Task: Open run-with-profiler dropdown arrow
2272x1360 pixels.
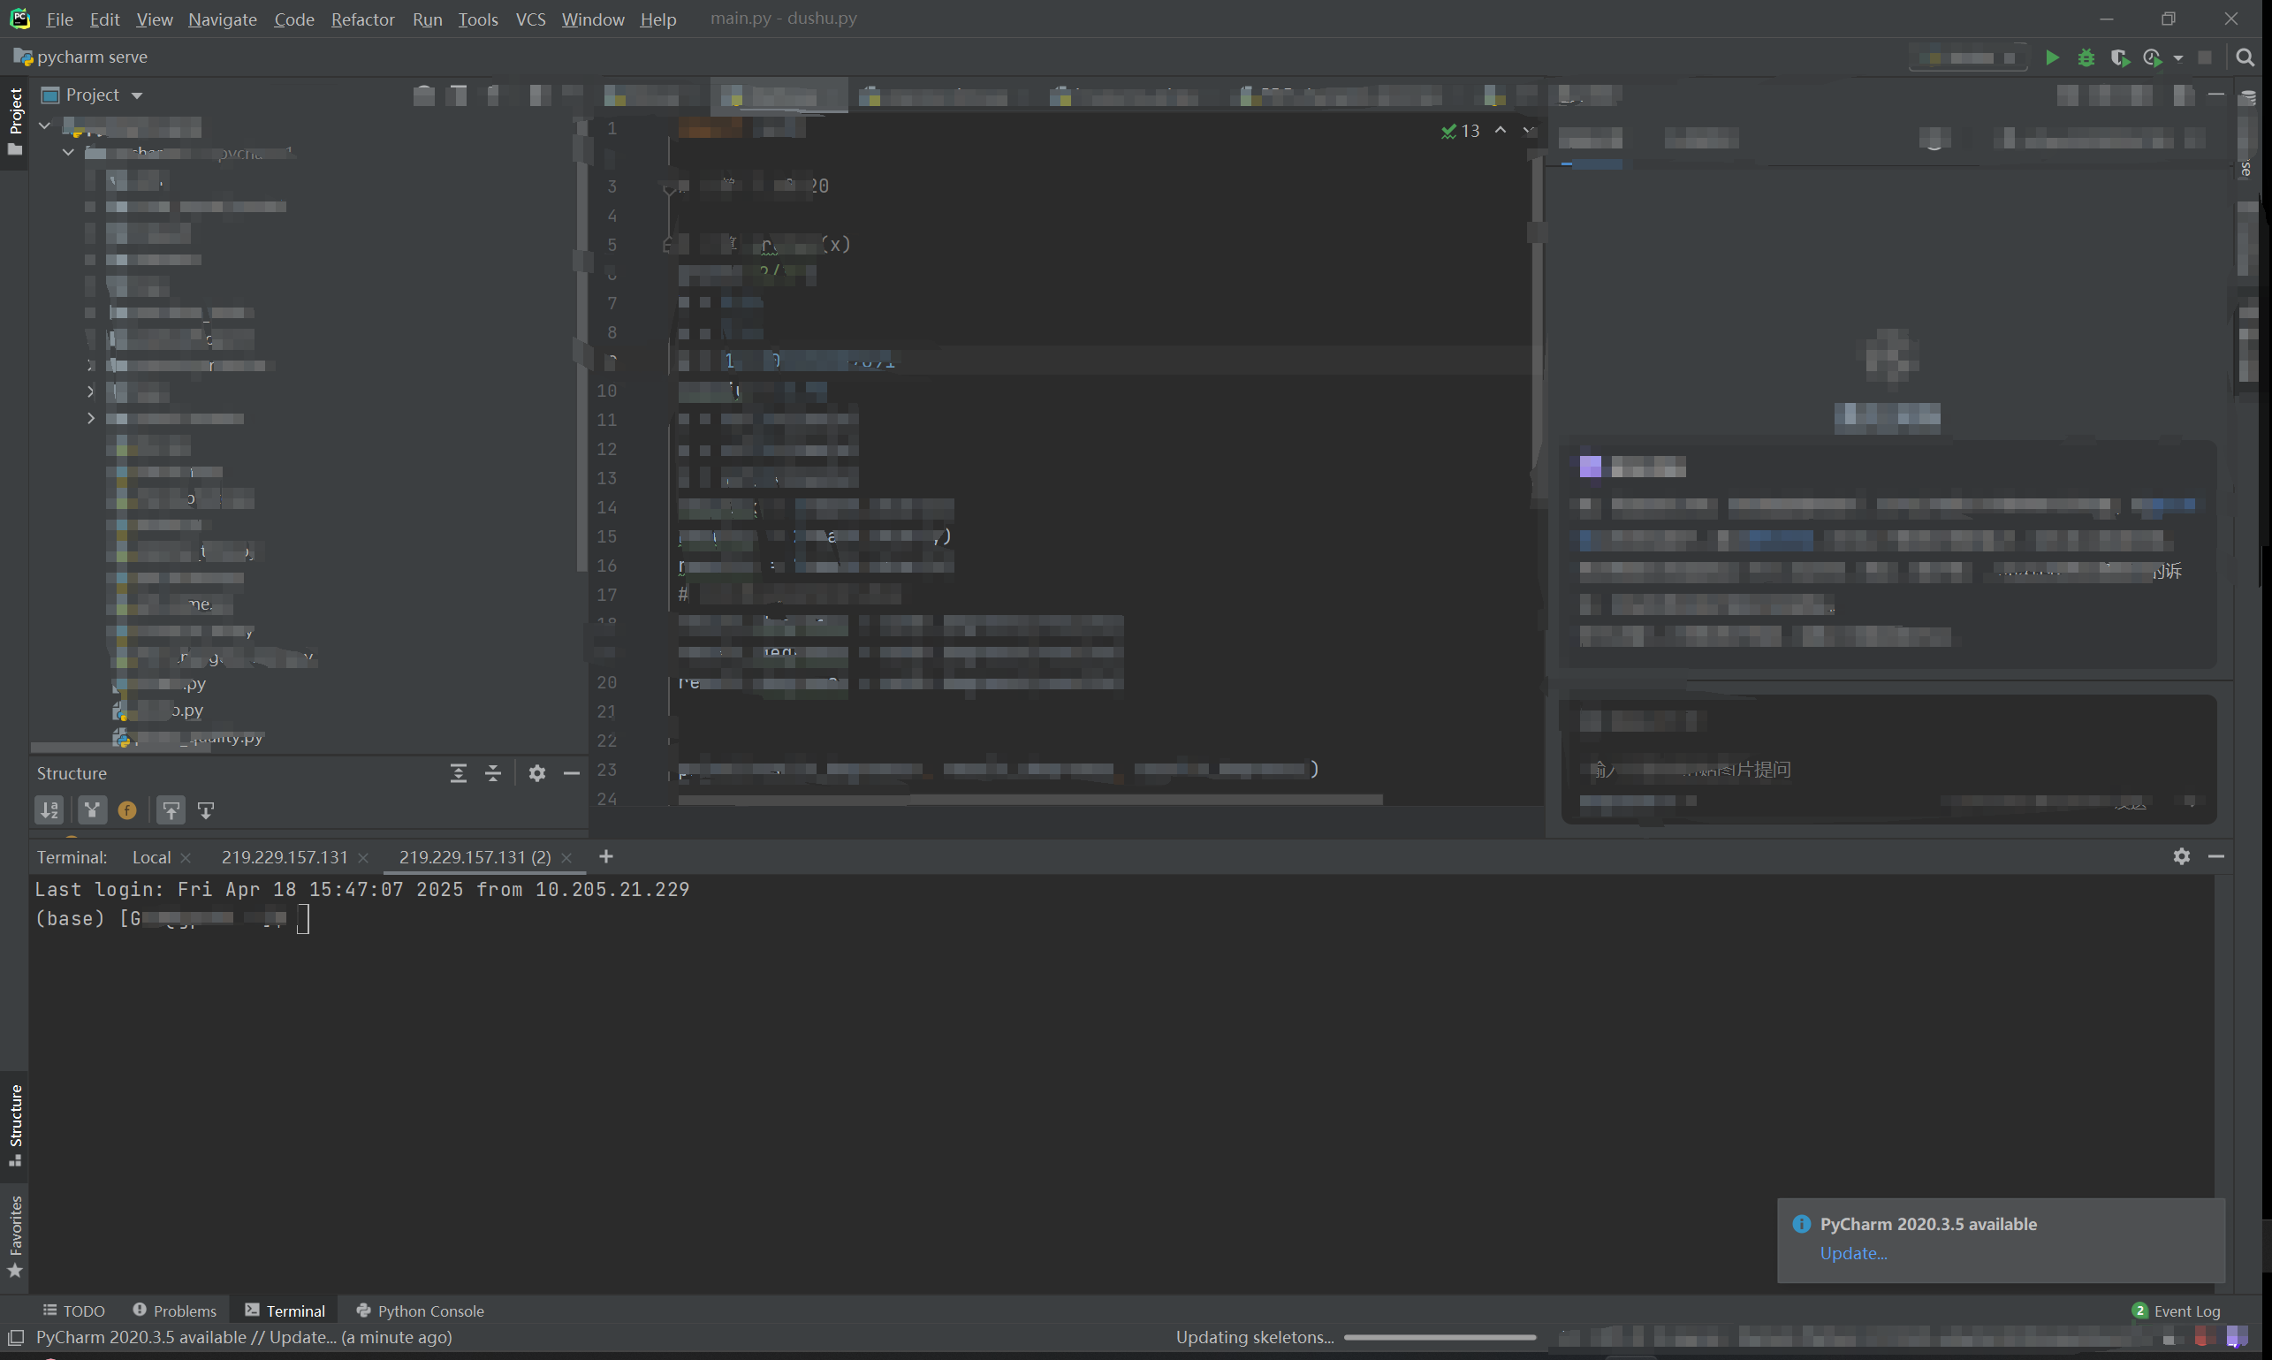Action: point(2178,58)
